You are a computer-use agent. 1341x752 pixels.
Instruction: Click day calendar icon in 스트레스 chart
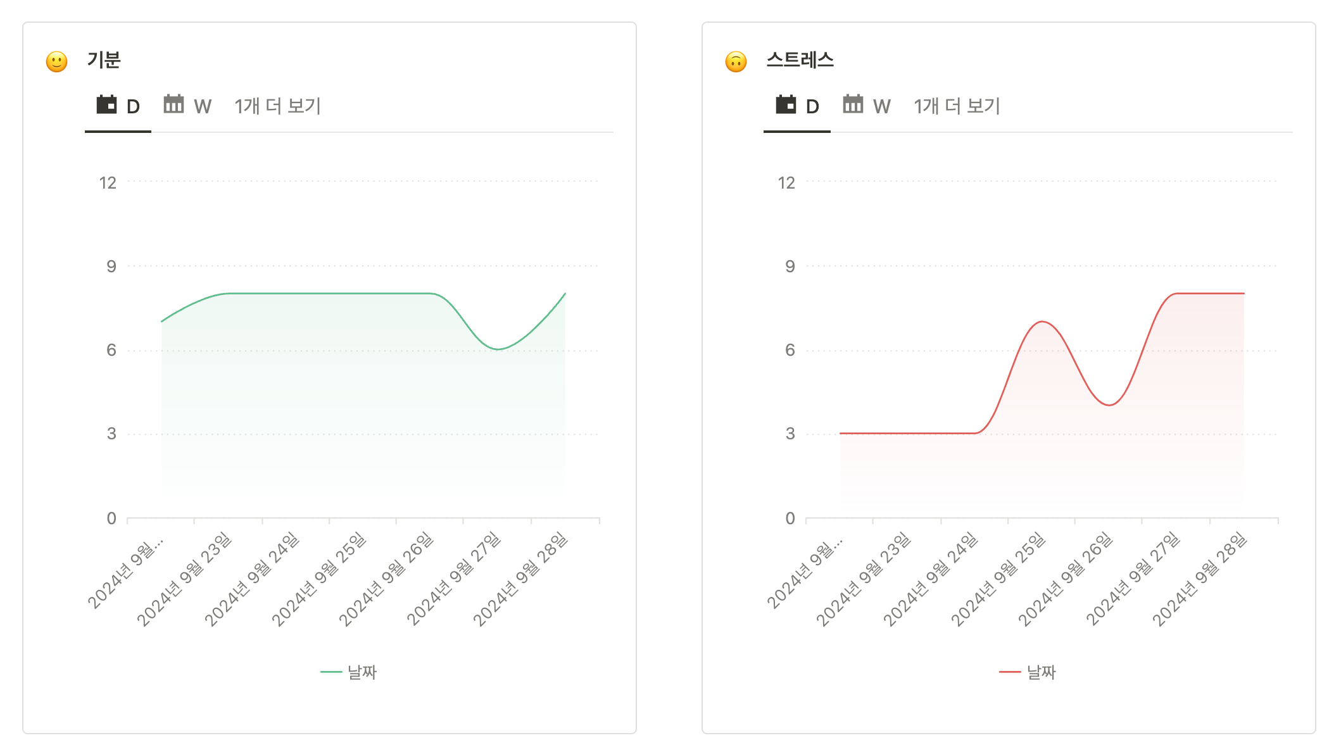[x=786, y=104]
